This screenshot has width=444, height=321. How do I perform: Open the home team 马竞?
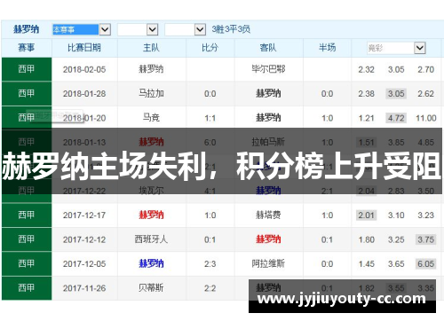click(x=151, y=118)
